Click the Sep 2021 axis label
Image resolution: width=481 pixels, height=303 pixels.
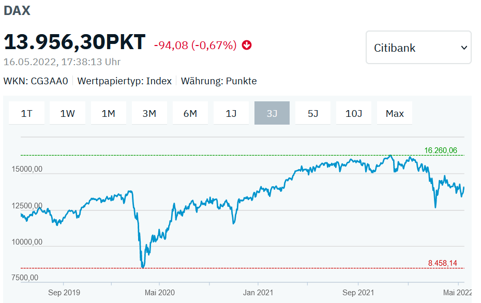(358, 292)
